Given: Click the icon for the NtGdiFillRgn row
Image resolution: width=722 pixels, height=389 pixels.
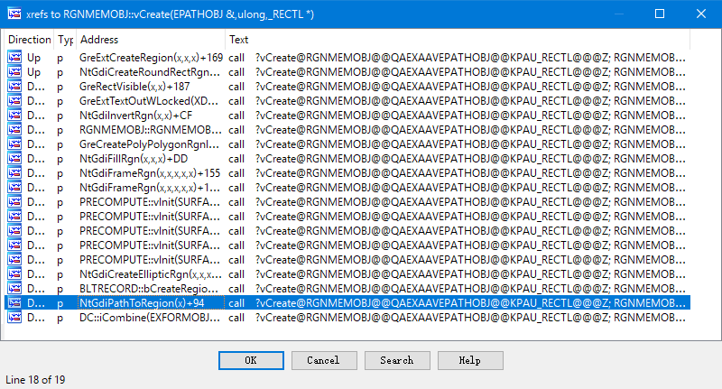Looking at the screenshot, I should (x=14, y=158).
